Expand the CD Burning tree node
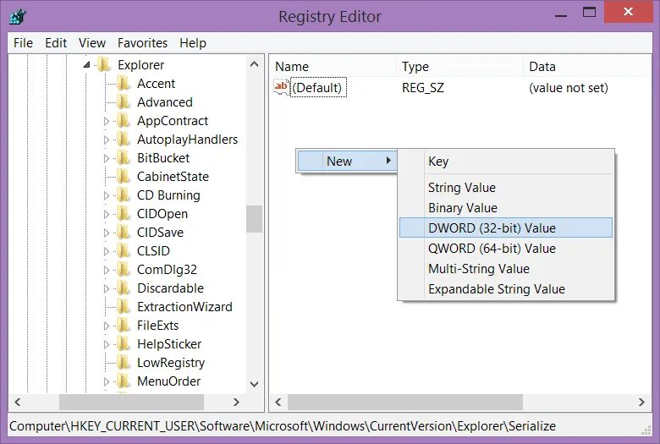The image size is (660, 444). point(107,195)
